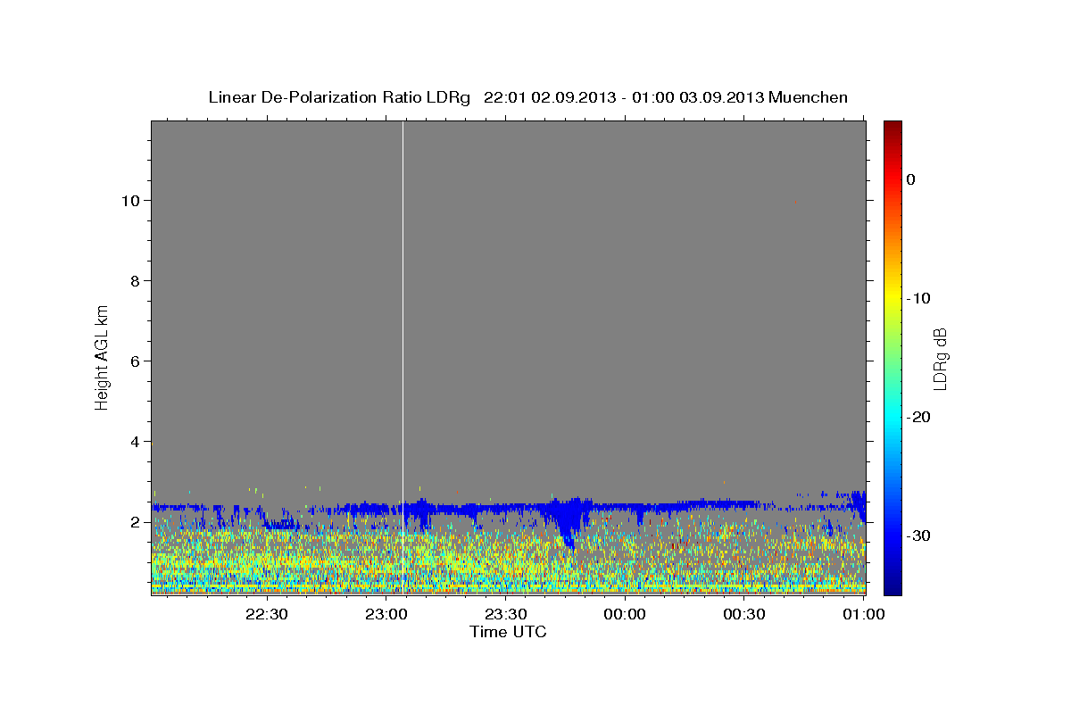Click the 'Muenchen' location text in the title

[808, 97]
